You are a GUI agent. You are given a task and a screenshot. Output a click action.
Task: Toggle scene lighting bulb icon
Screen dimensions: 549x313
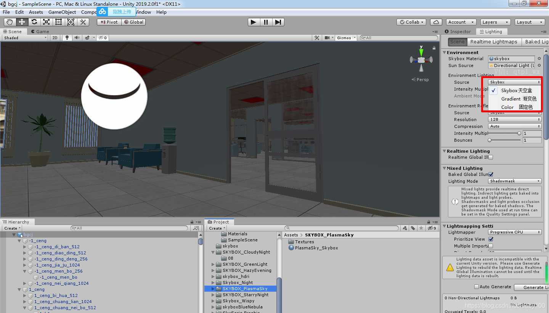pos(67,38)
